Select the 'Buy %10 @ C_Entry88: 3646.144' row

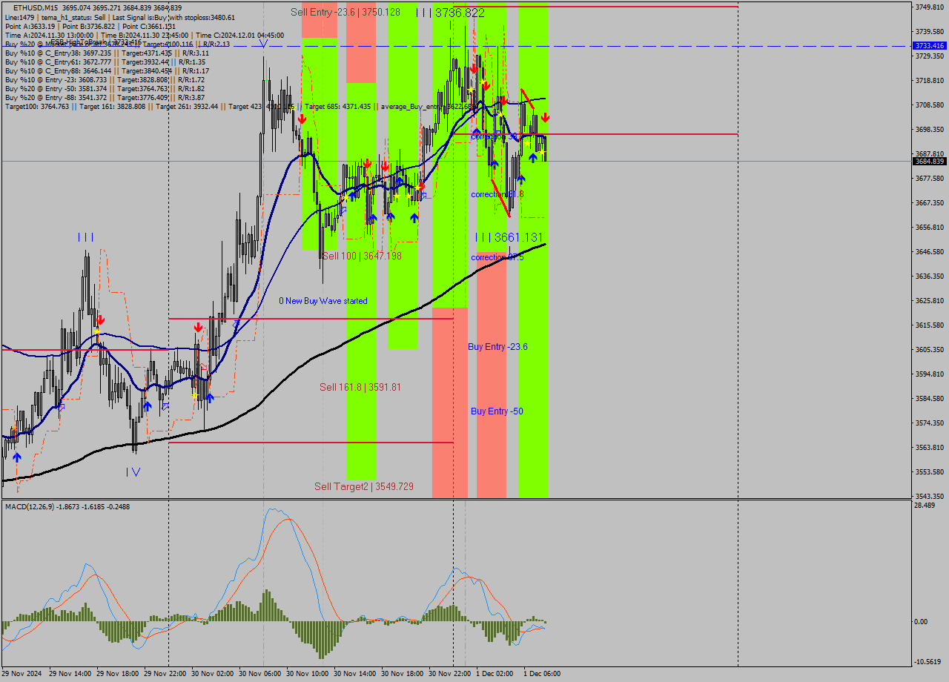click(x=107, y=70)
